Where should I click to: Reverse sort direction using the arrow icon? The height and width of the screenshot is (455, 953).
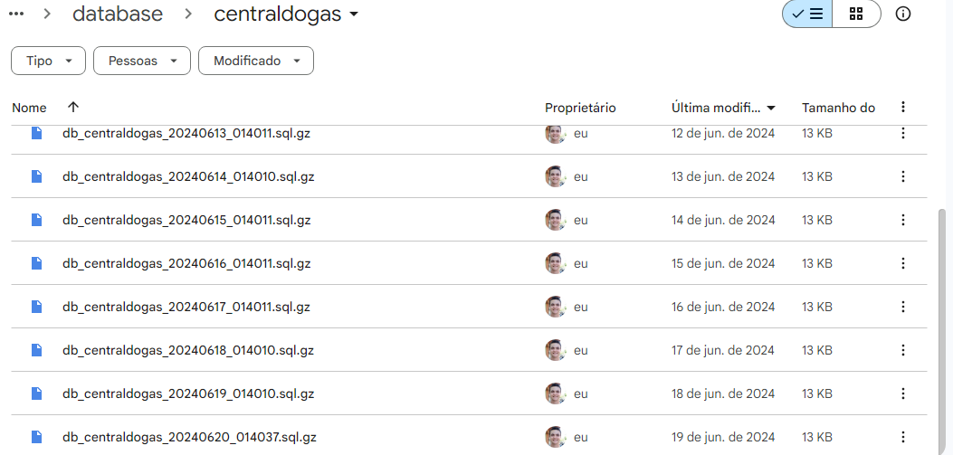click(x=73, y=108)
